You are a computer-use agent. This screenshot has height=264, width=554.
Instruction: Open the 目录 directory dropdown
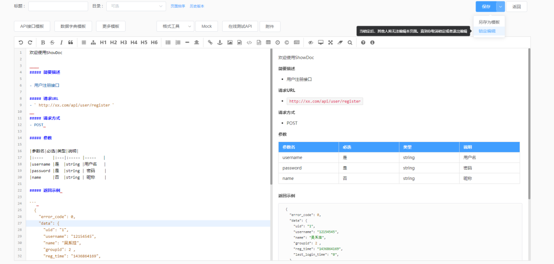pos(135,6)
